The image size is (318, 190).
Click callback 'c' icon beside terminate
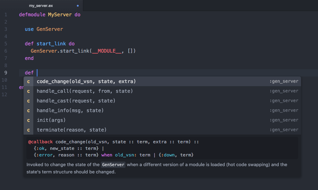tap(28, 130)
